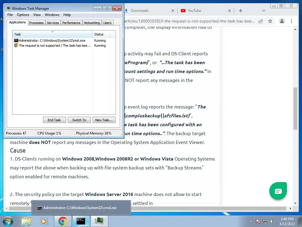Switch to the Performance tab

[x=71, y=23]
